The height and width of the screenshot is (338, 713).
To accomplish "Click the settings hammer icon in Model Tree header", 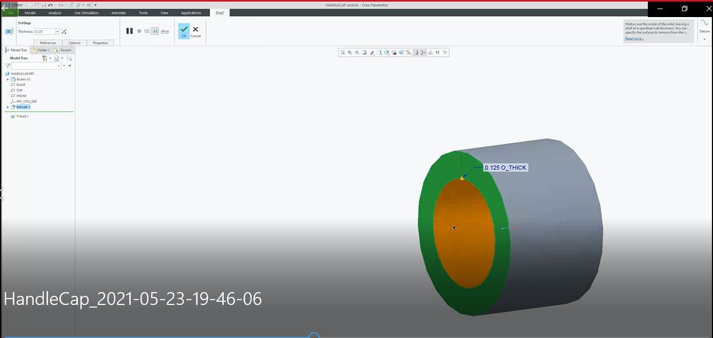I will [45, 58].
